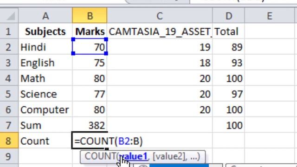This screenshot has height=167, width=297.
Task: Select the Count label cell
Action: point(45,141)
